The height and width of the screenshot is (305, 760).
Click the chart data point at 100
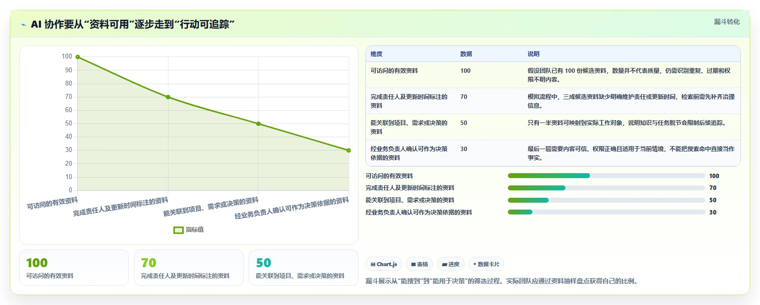tap(78, 57)
